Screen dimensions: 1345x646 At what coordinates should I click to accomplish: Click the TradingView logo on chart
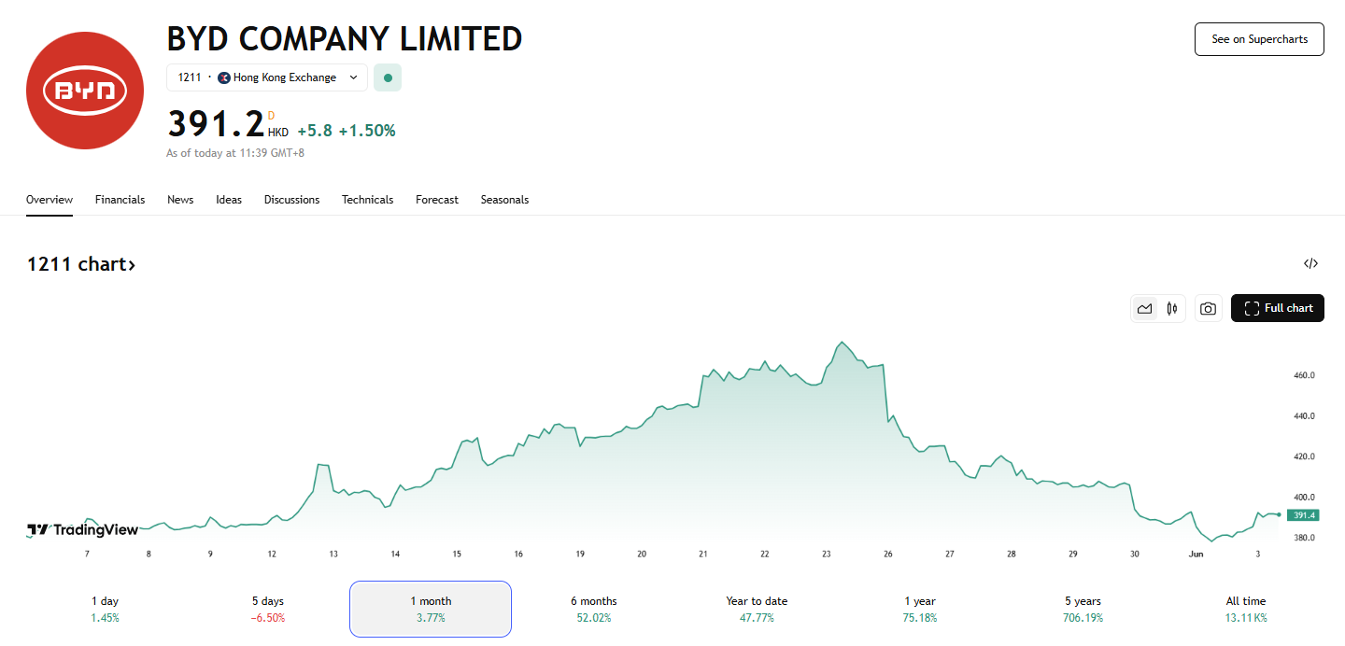point(82,530)
